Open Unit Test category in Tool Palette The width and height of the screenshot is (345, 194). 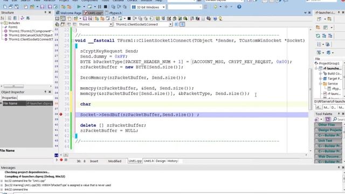pyautogui.click(x=328, y=141)
